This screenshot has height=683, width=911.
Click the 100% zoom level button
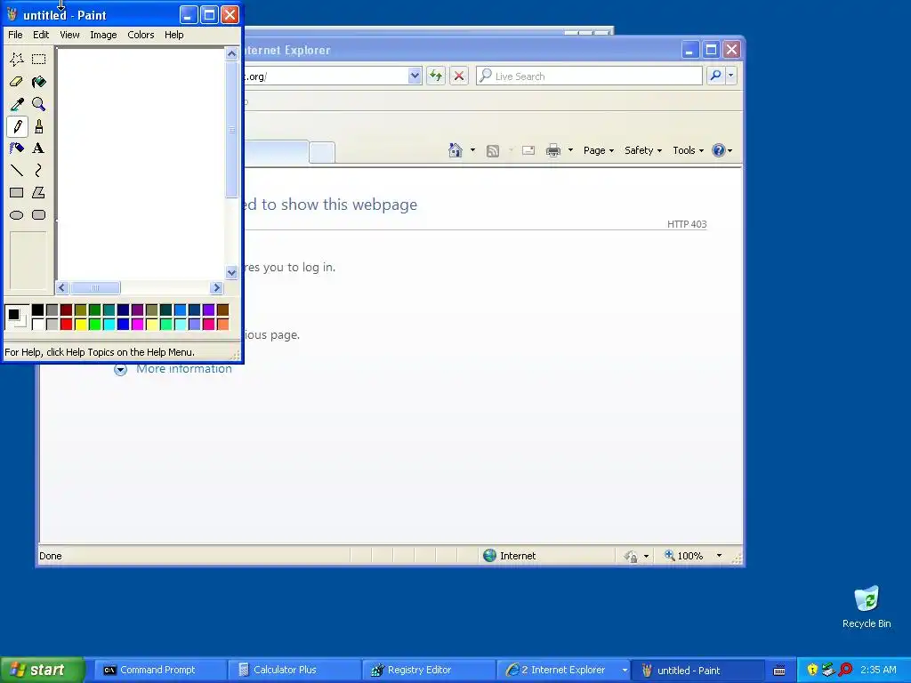click(684, 556)
